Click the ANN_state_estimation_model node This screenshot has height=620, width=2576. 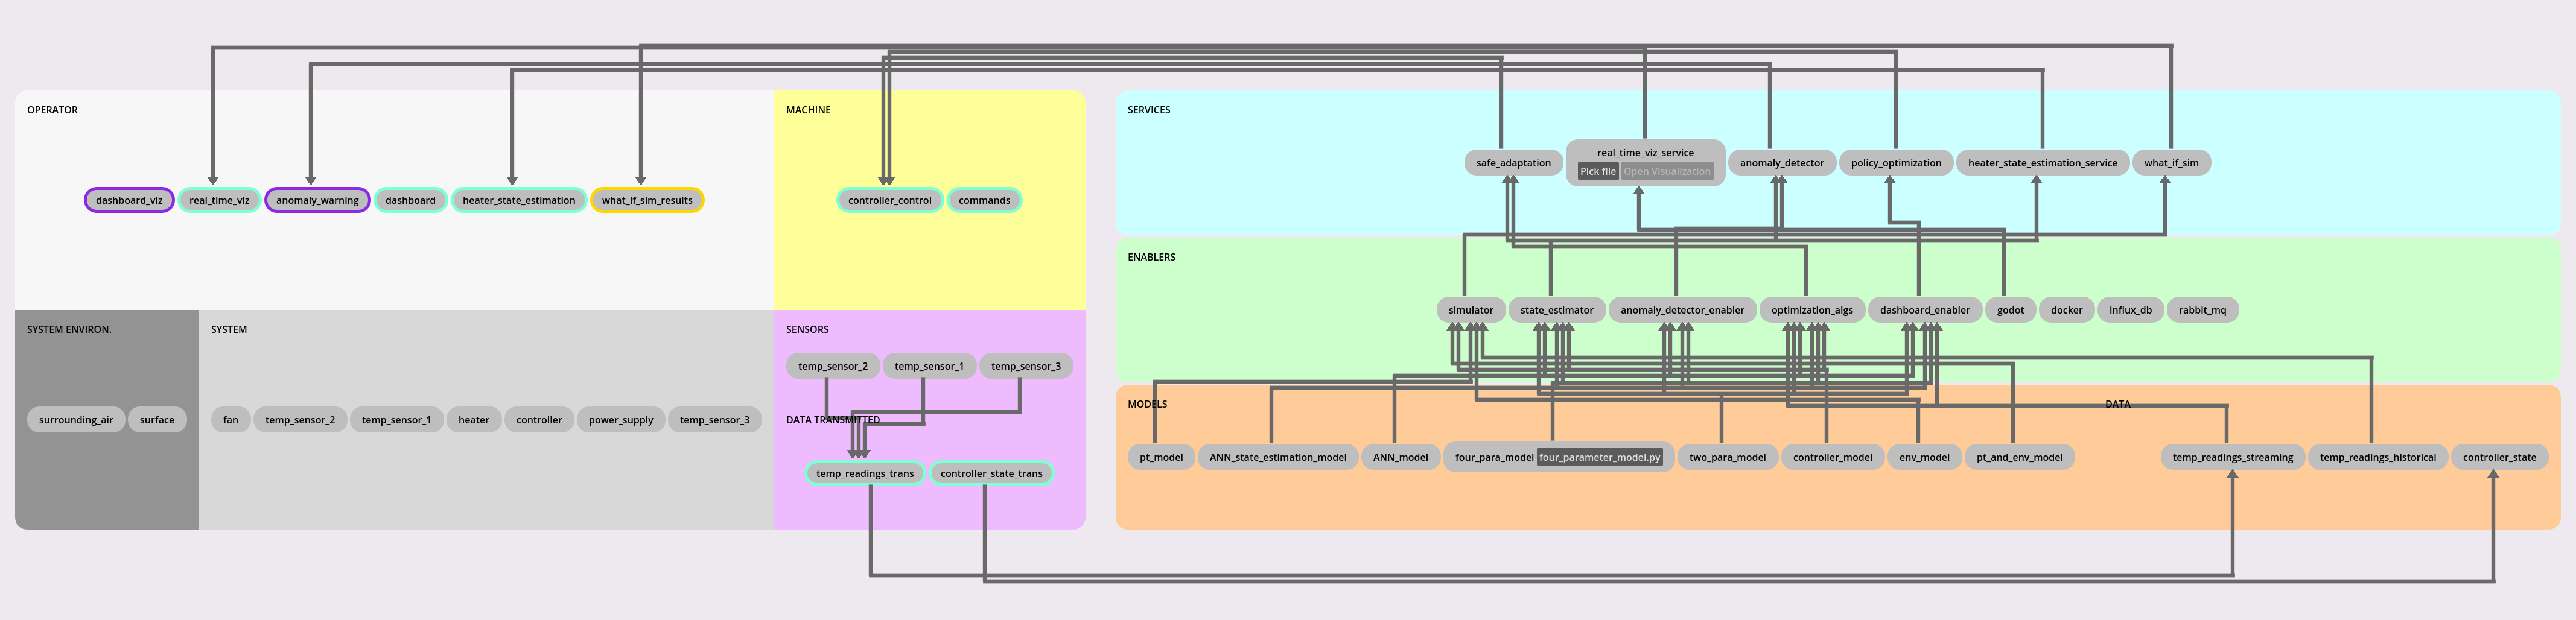point(1278,457)
